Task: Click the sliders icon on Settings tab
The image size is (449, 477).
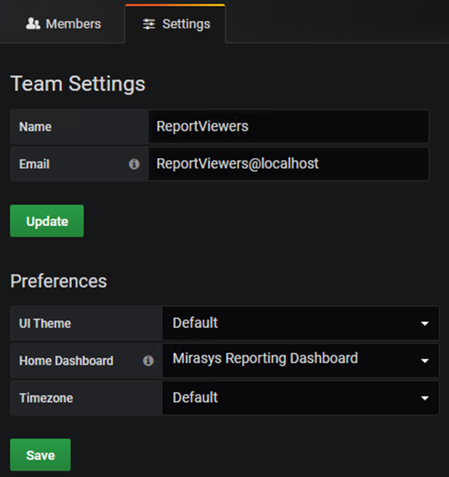Action: (x=149, y=24)
